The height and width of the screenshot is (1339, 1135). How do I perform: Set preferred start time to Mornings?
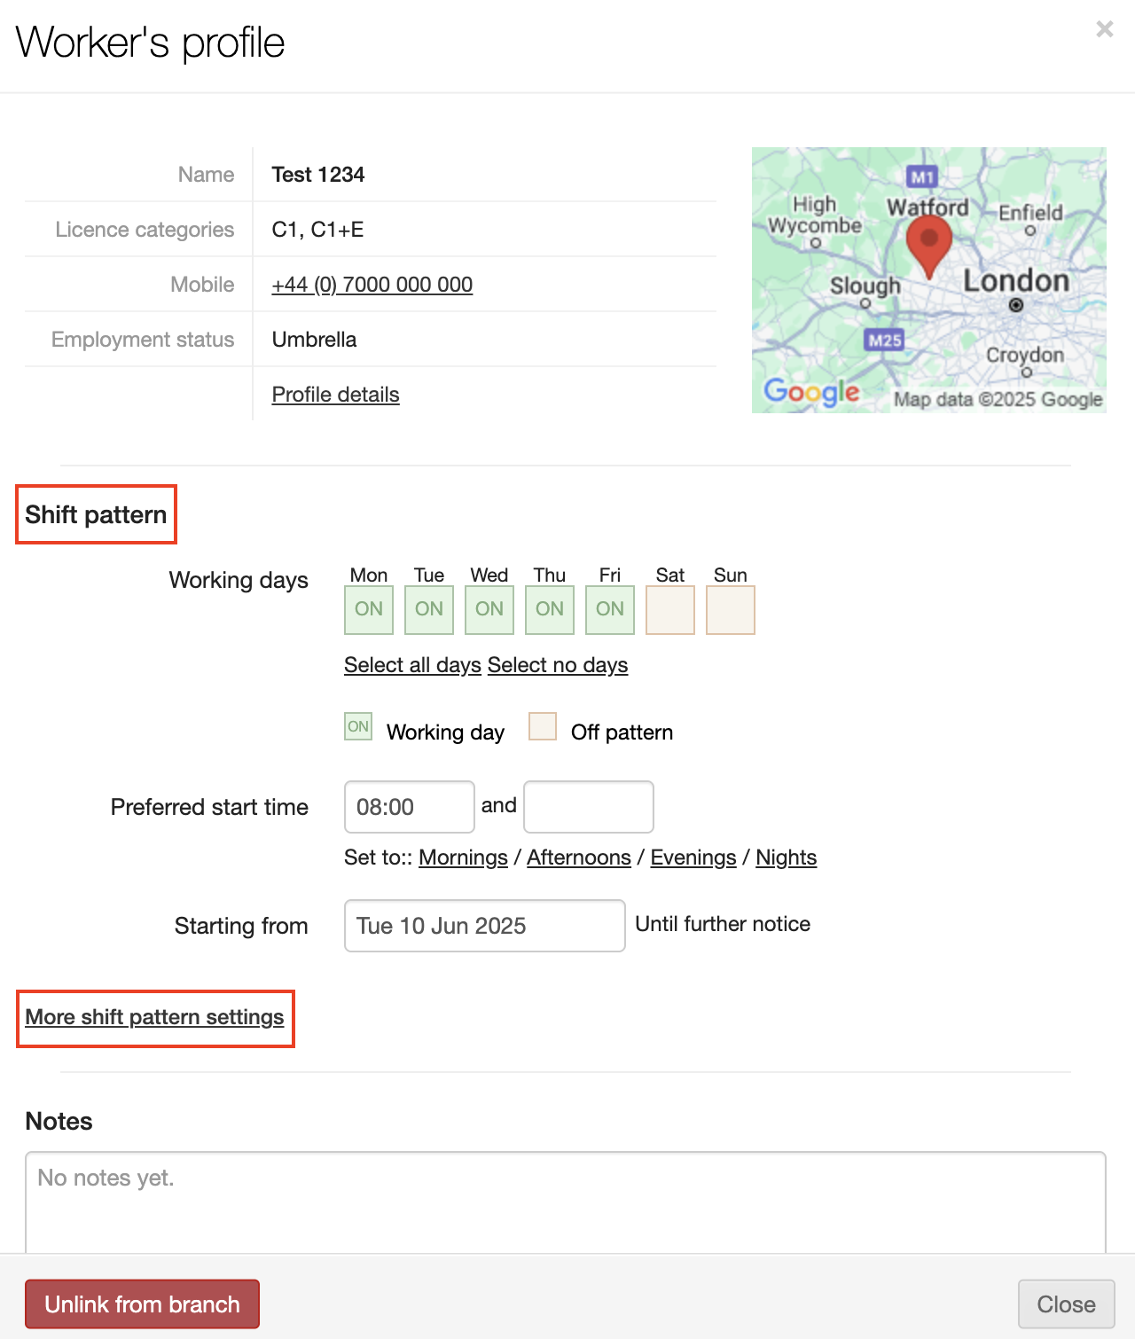[x=463, y=857]
